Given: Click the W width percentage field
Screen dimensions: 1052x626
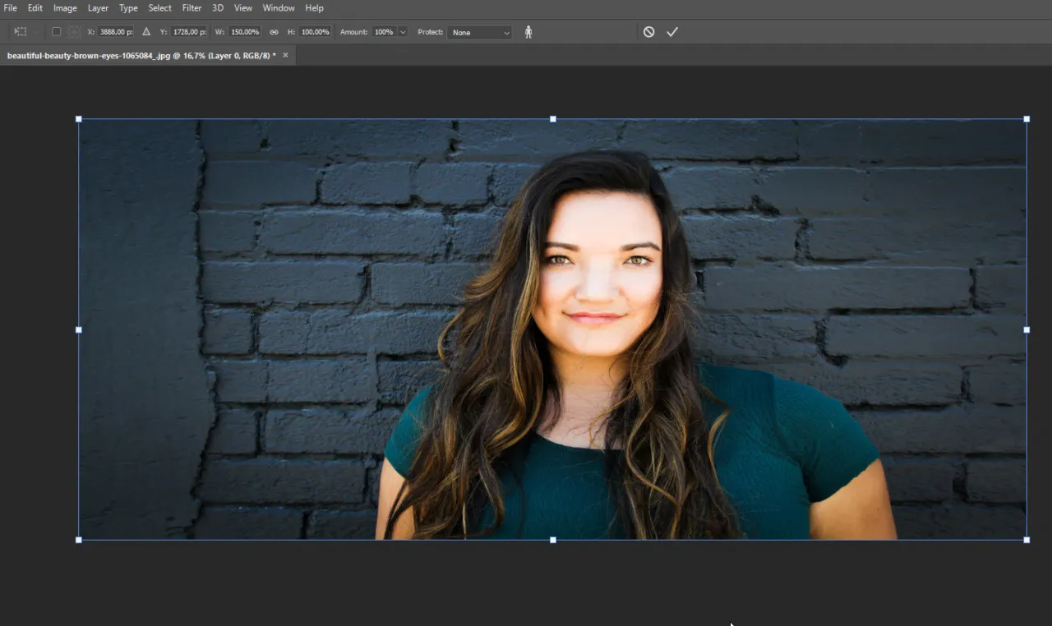Looking at the screenshot, I should [x=244, y=31].
